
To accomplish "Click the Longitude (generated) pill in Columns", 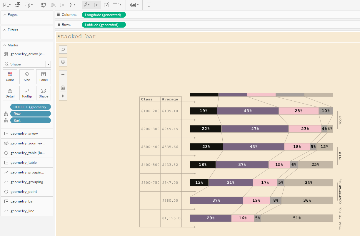I will [104, 15].
